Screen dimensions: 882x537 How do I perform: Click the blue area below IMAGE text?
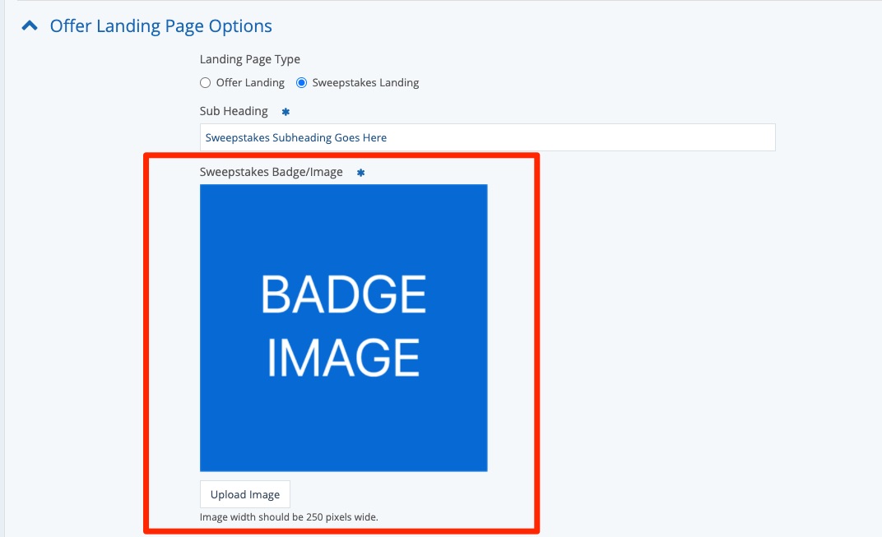pos(343,428)
